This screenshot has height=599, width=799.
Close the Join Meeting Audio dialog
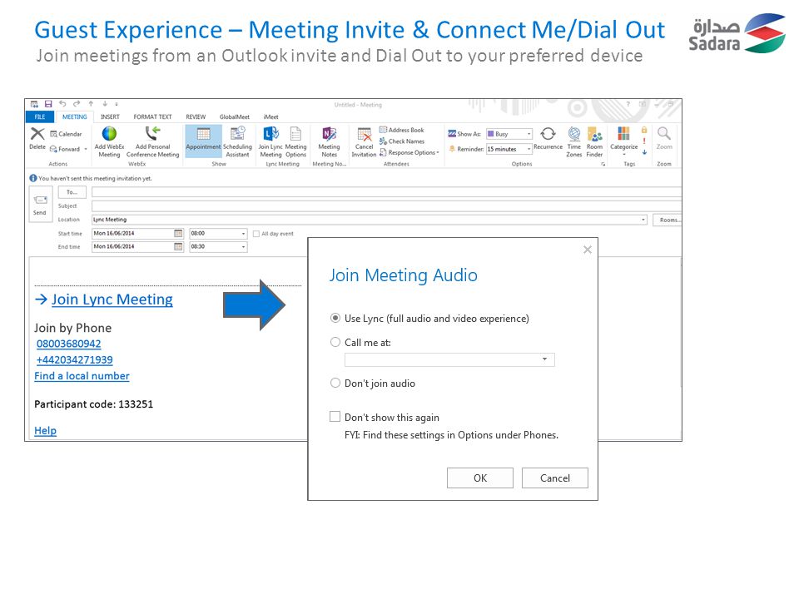(x=587, y=249)
